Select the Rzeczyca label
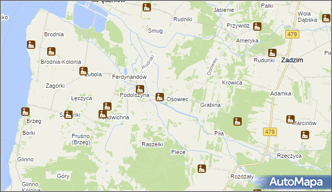332x192 pixels. click(x=289, y=156)
